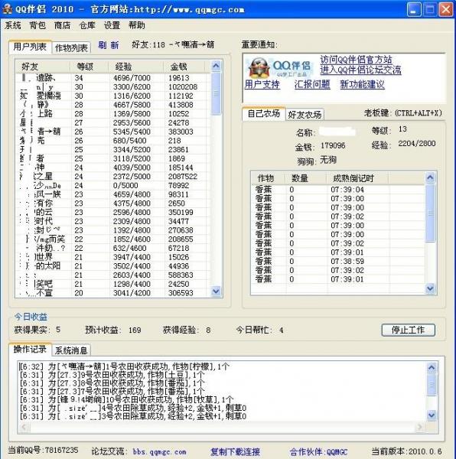Open the 仓库 menu
Image resolution: width=456 pixels, height=459 pixels.
tap(87, 25)
